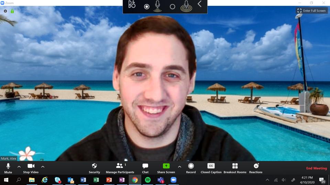
Task: Select the omnidirectional microphone radio option
Action: tap(173, 7)
